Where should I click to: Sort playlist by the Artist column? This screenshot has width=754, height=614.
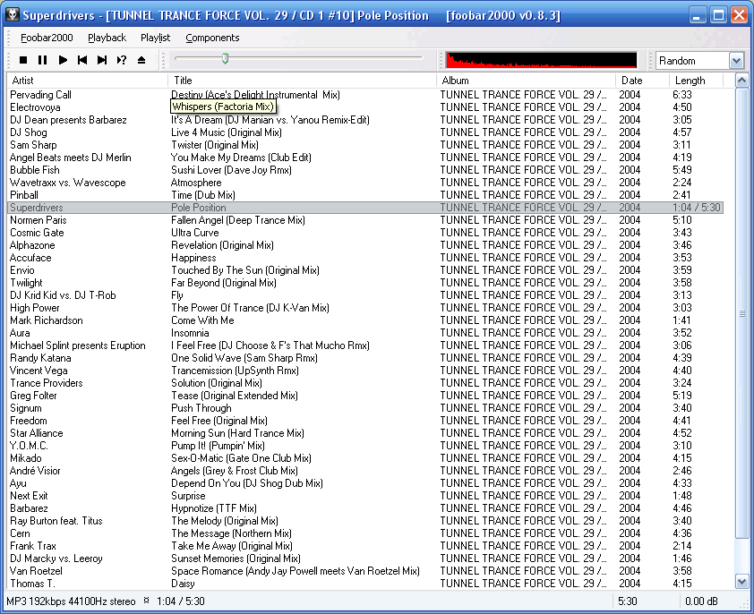(x=85, y=80)
